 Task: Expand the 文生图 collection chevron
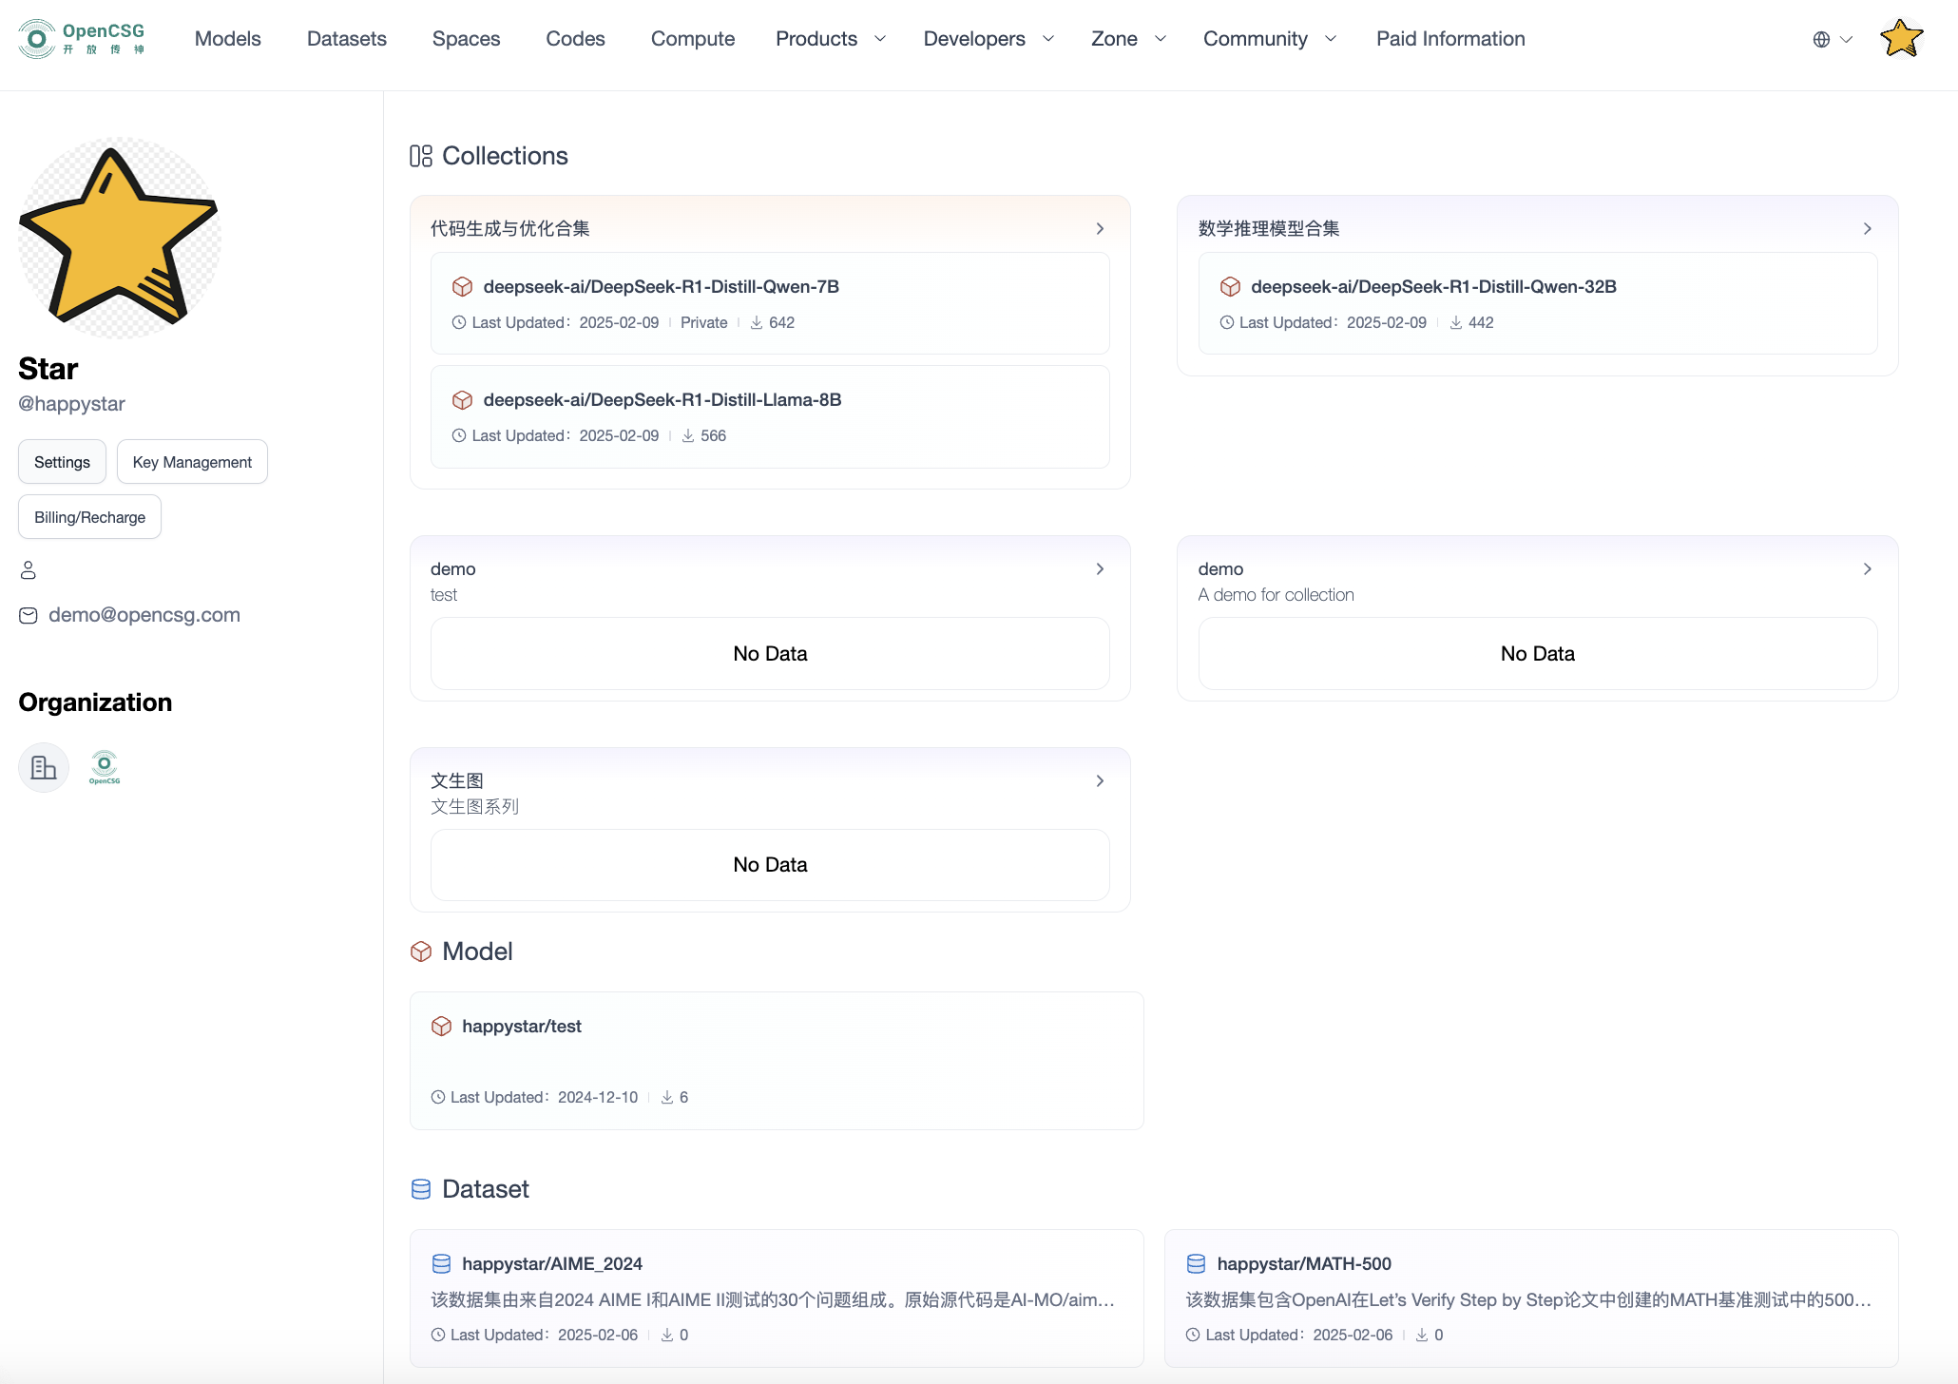(x=1100, y=781)
